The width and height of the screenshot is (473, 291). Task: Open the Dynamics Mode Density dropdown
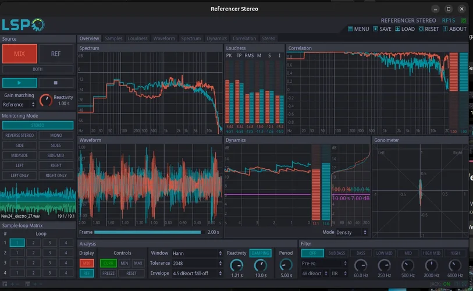coord(351,232)
